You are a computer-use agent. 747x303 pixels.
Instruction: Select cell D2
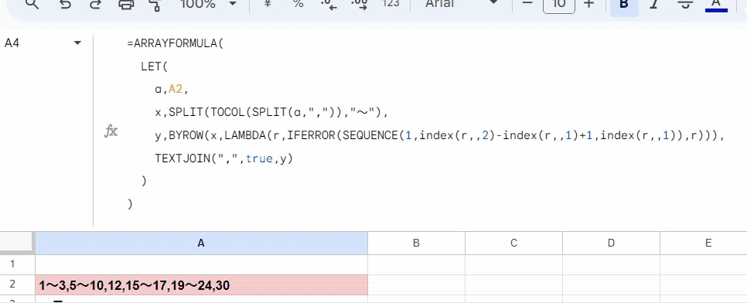611,285
